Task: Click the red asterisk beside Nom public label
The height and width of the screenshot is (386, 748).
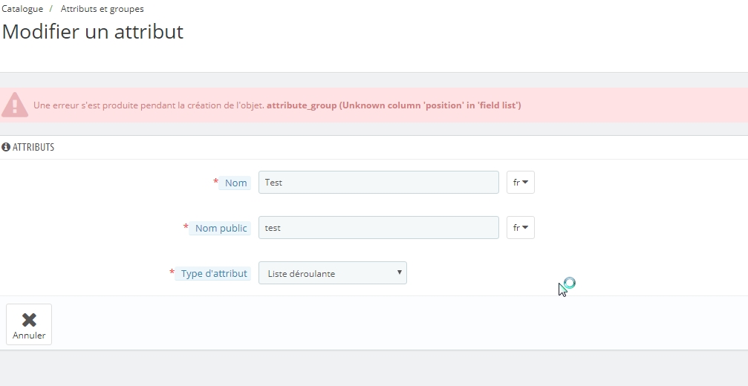Action: coord(186,227)
